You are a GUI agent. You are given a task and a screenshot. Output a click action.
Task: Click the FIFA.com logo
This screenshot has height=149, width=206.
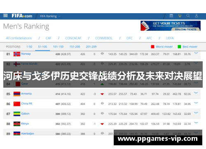point(22,16)
